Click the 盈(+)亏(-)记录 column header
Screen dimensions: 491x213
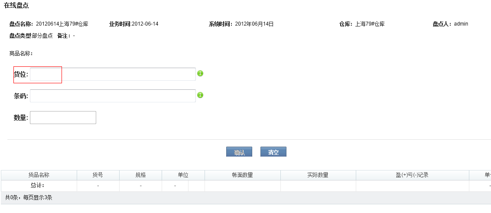412,175
